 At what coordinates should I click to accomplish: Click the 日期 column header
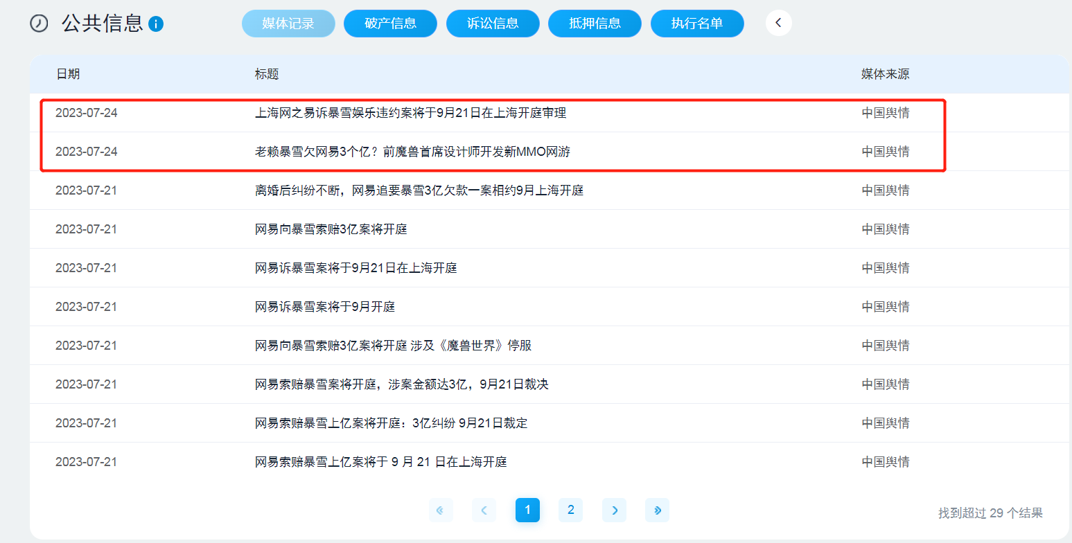pos(68,74)
